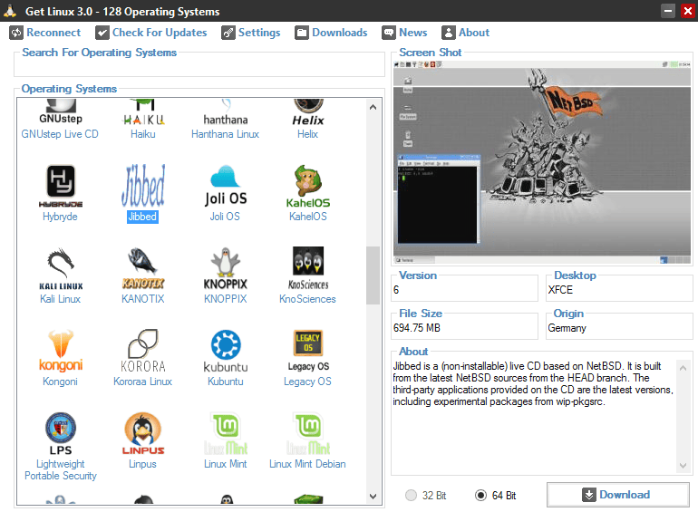Click Check For Updates

(151, 33)
